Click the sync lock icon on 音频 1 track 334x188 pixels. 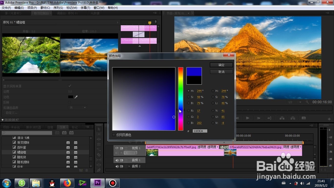tap(122, 160)
